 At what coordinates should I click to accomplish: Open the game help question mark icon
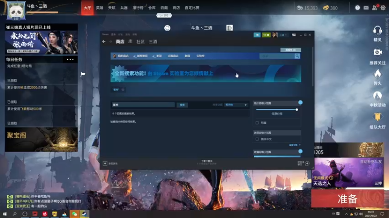coord(357,8)
